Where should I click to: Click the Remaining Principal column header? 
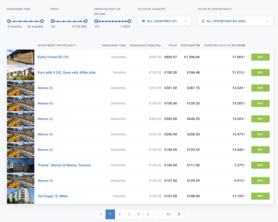pyautogui.click(x=145, y=46)
